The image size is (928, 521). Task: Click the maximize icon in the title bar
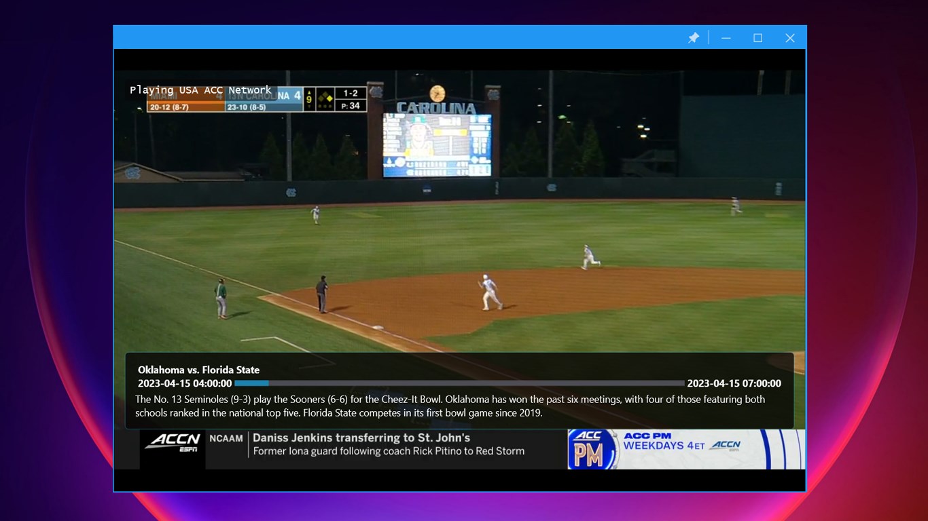tap(757, 38)
